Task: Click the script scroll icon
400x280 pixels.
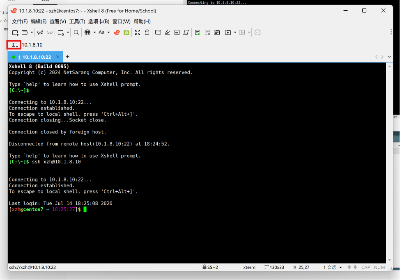Action: pos(186,32)
